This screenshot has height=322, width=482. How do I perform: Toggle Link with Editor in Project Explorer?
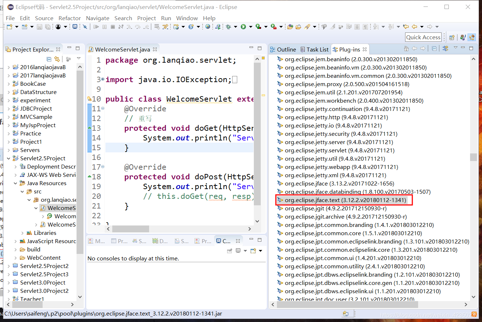coord(57,59)
